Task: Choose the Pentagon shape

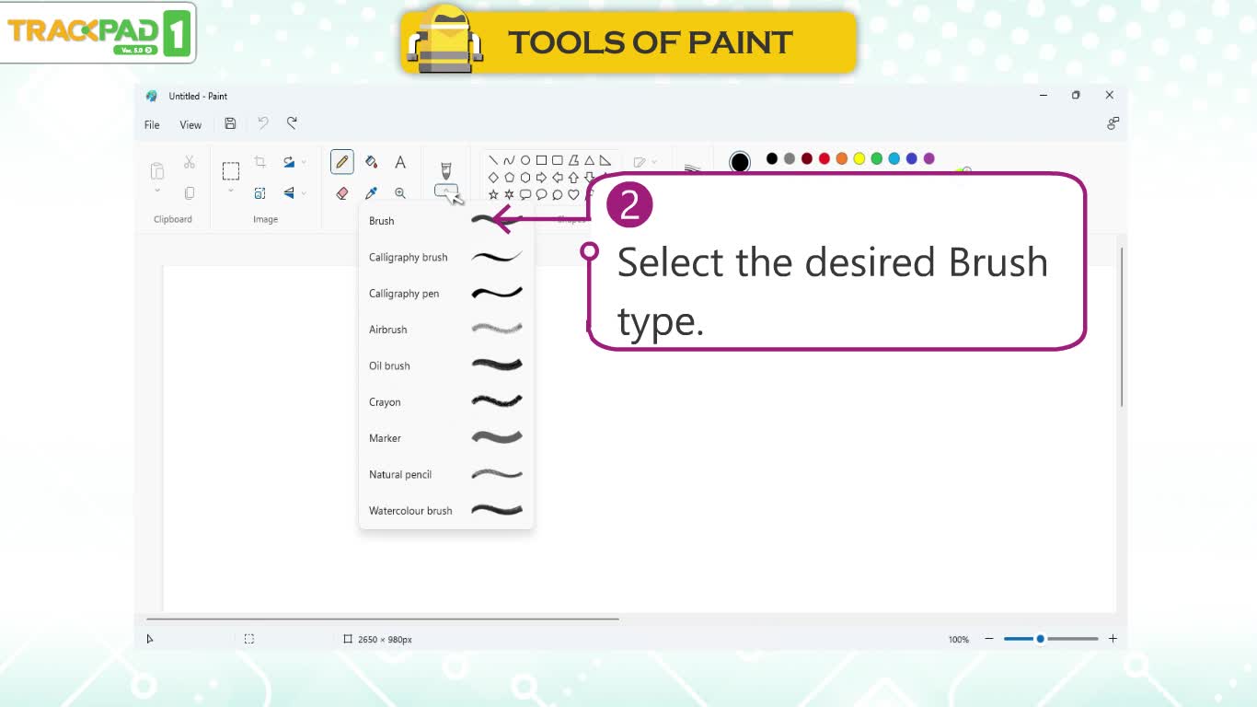Action: pos(509,178)
